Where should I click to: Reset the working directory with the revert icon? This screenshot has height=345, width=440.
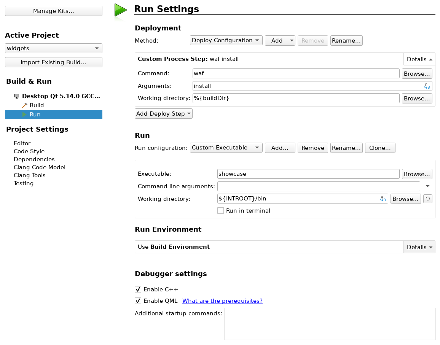point(427,199)
